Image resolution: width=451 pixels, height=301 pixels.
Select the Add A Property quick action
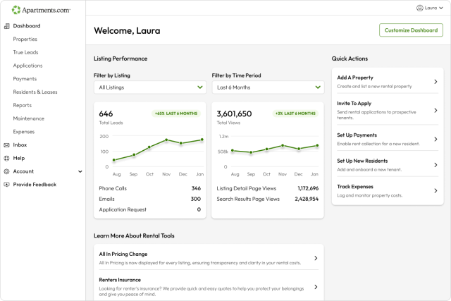(388, 82)
